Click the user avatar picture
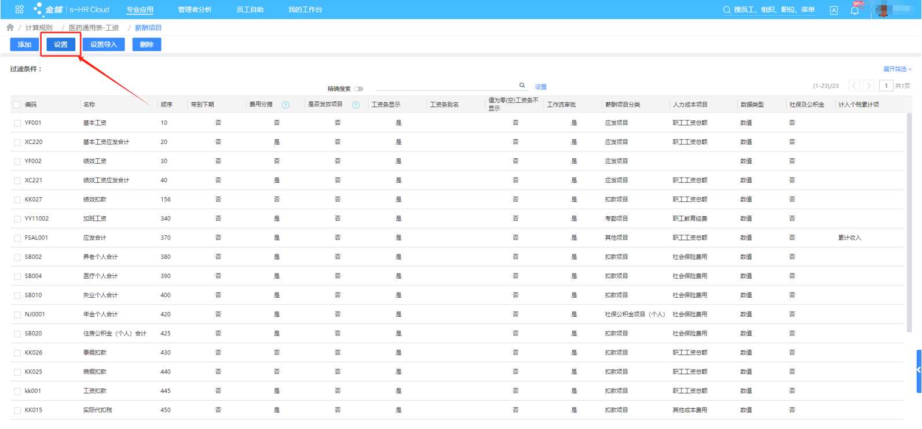This screenshot has width=922, height=429. coord(883,10)
